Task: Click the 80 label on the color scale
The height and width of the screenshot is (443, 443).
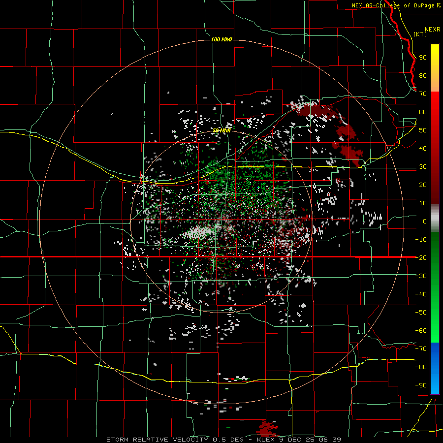Action: [423, 76]
